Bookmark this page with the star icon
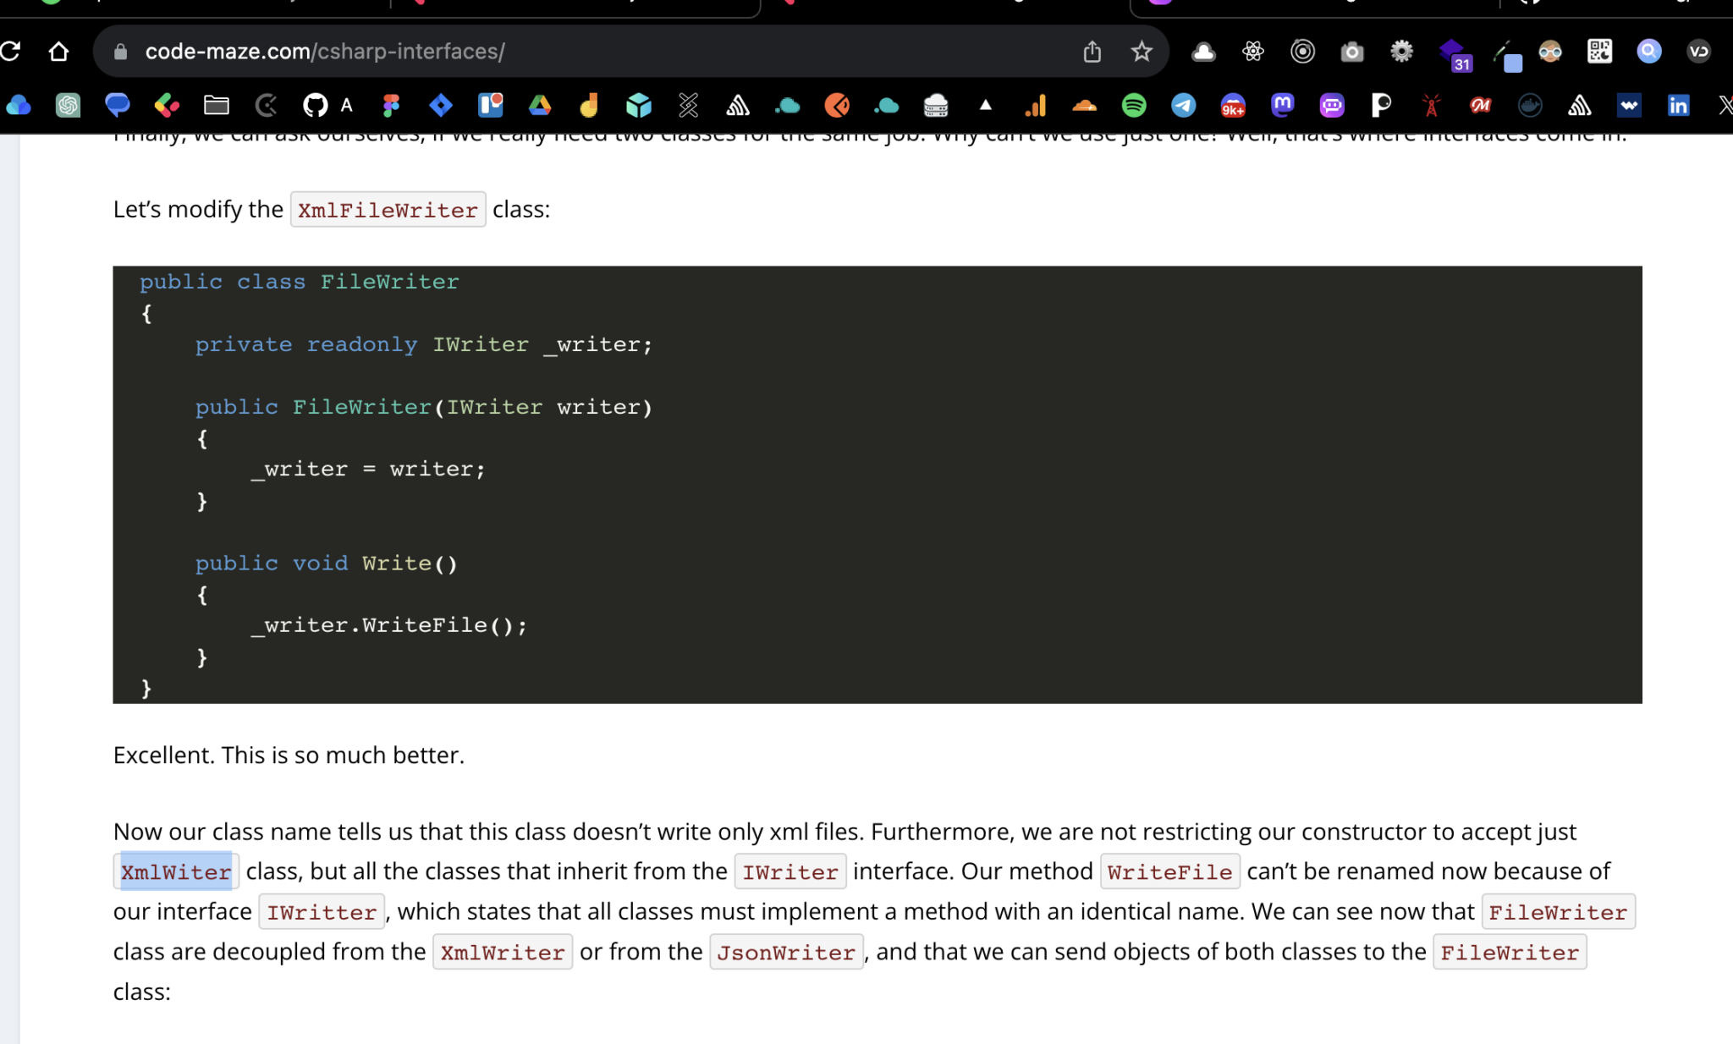The width and height of the screenshot is (1733, 1044). point(1142,52)
